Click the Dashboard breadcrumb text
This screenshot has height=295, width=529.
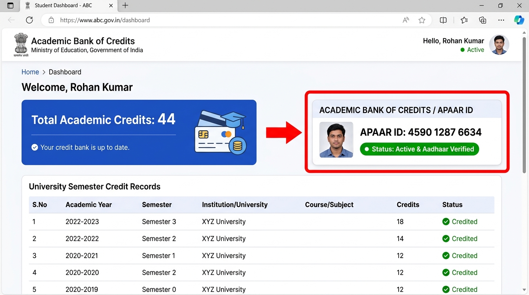click(x=65, y=72)
